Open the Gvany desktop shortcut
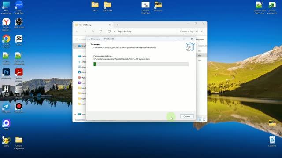The height and width of the screenshot is (158, 282). pos(6,141)
